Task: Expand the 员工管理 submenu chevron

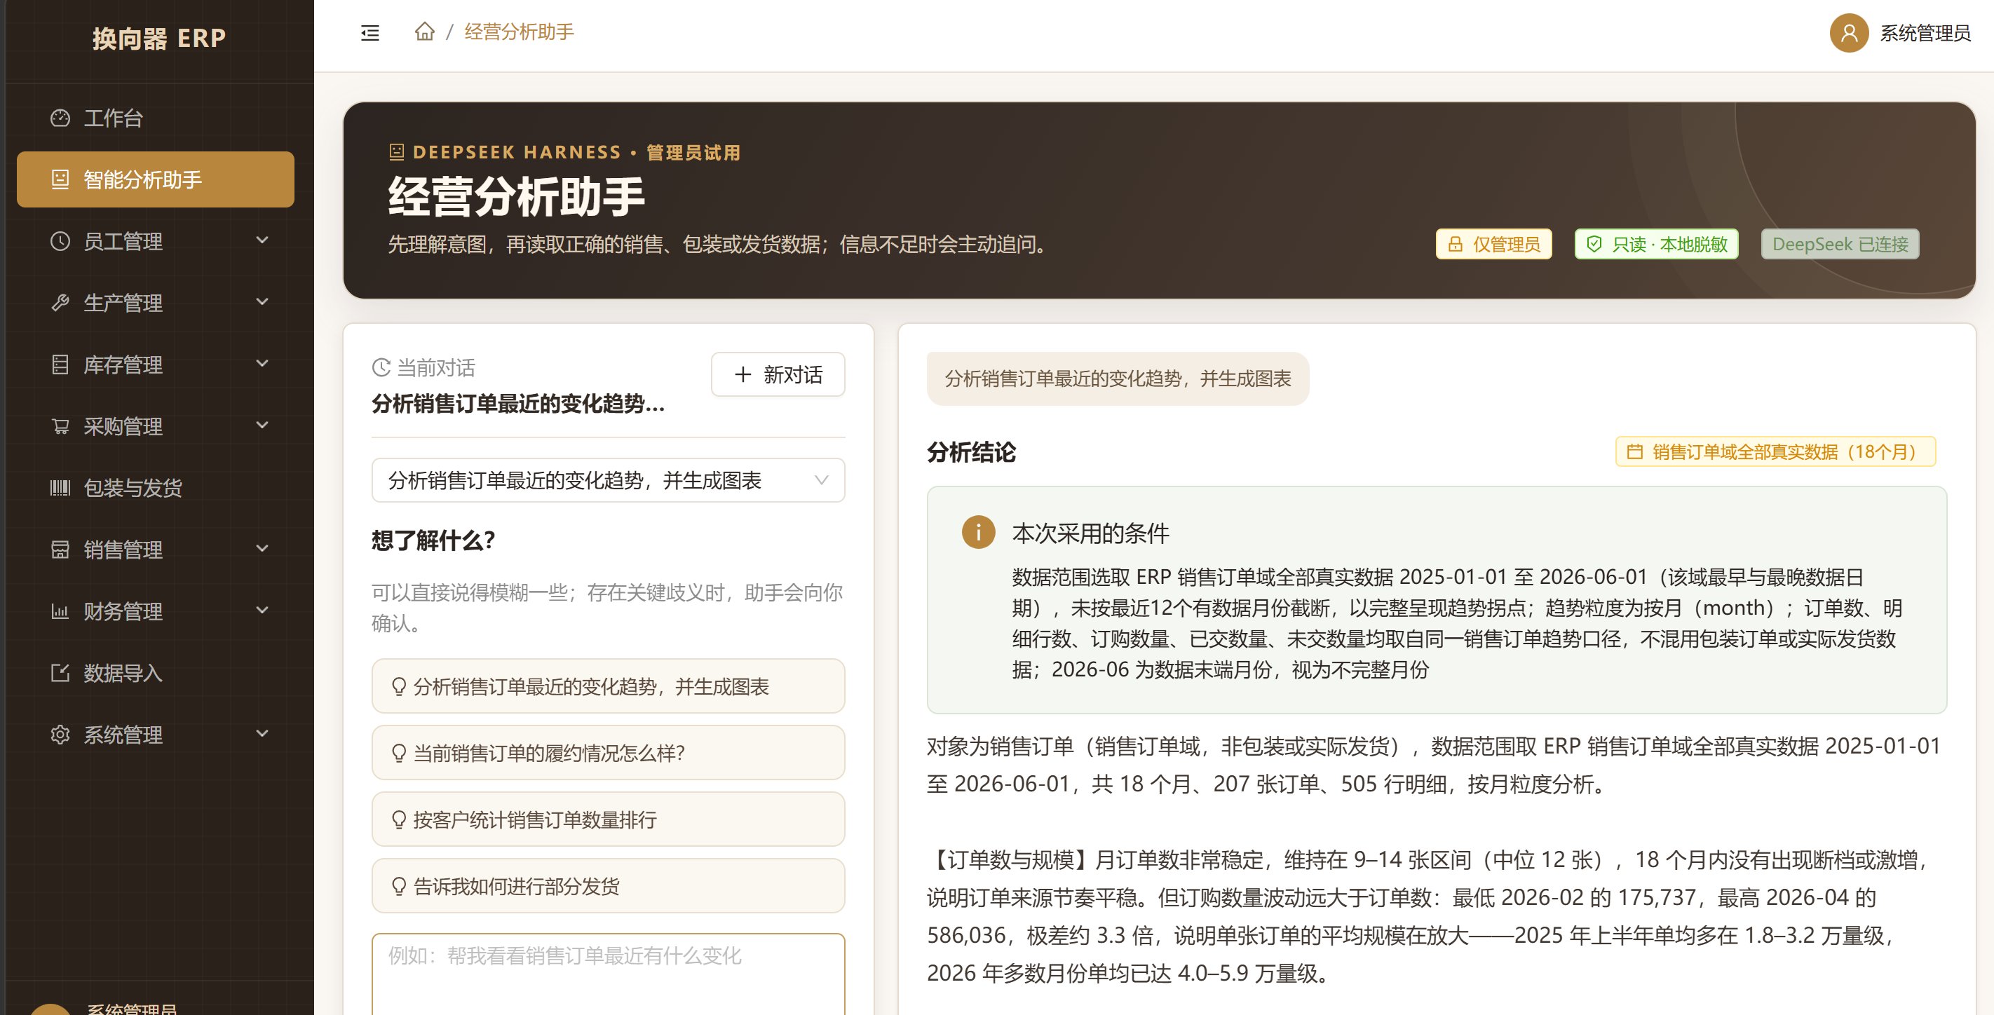Action: [x=262, y=240]
